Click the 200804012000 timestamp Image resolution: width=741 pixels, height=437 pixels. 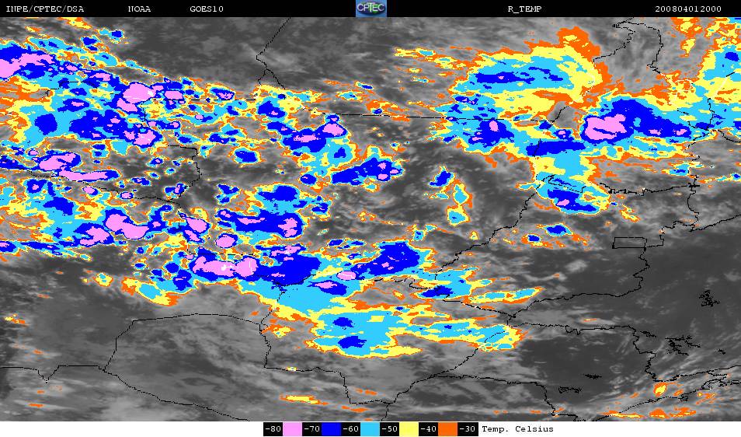click(x=688, y=9)
